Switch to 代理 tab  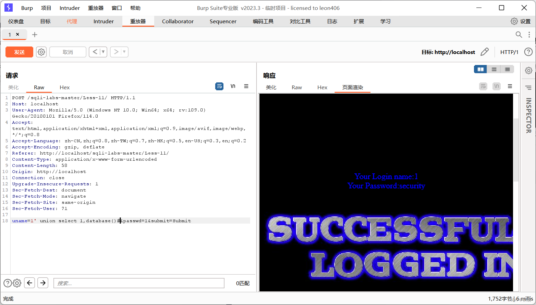[72, 21]
